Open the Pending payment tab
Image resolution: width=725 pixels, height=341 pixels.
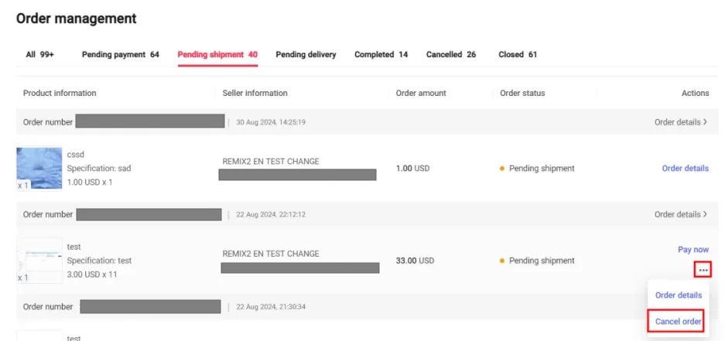(120, 55)
